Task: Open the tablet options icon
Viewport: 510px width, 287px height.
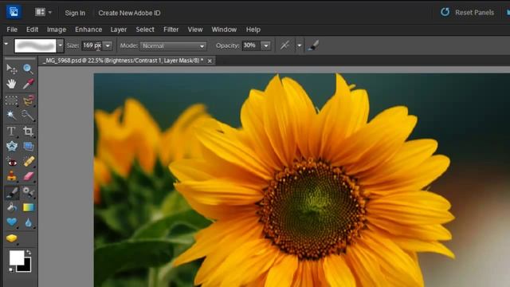Action: coord(313,45)
